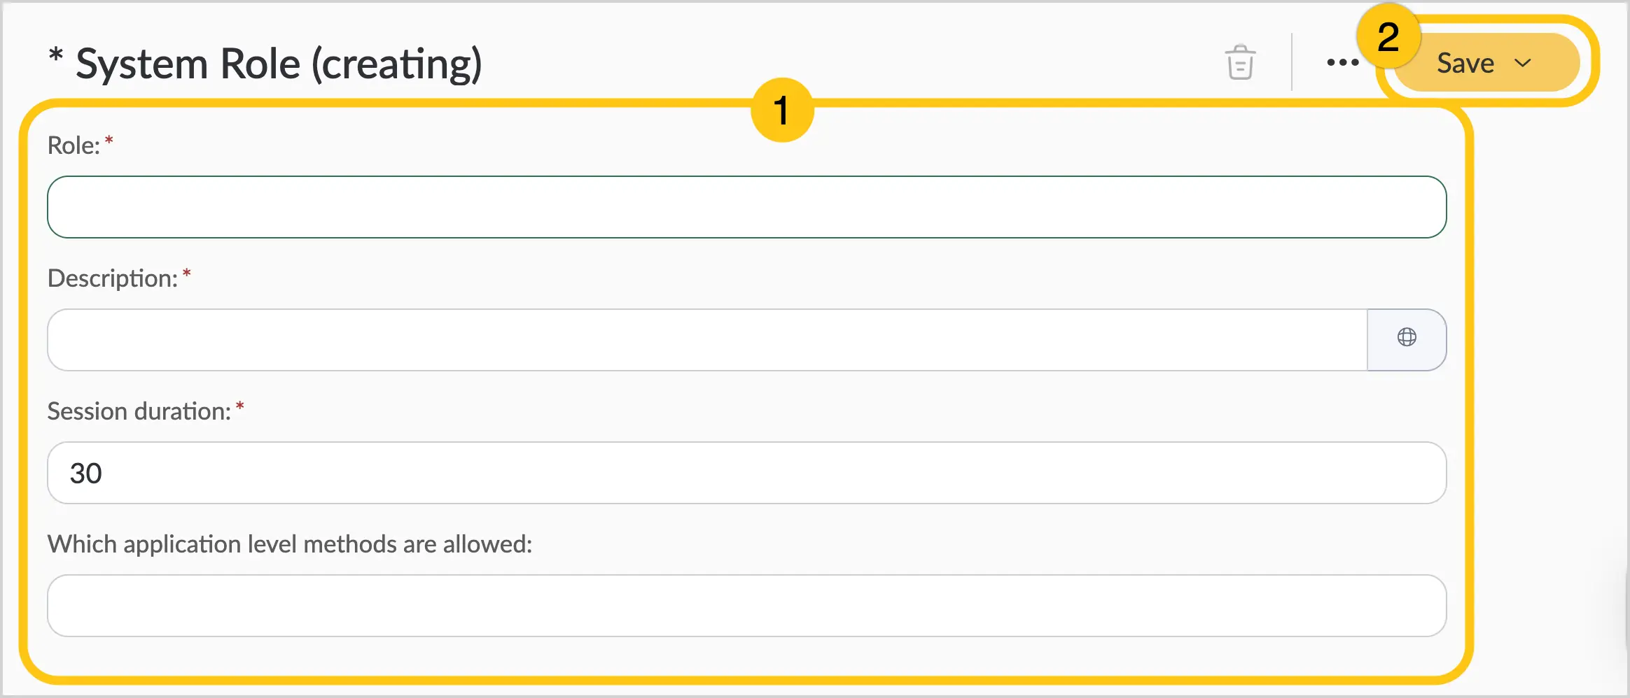
Task: Focus the Description text field
Action: [707, 340]
